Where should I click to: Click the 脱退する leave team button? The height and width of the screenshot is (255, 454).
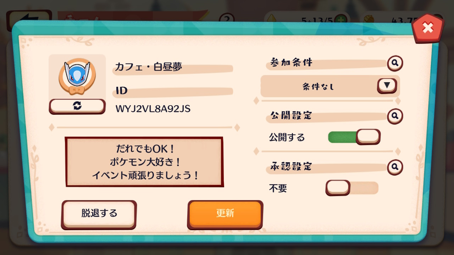pyautogui.click(x=99, y=214)
